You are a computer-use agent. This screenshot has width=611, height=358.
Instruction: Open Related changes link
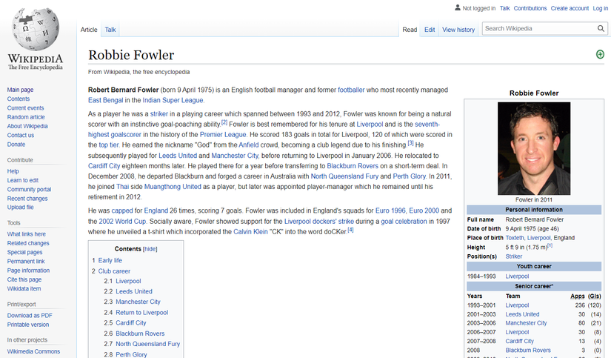click(x=28, y=243)
